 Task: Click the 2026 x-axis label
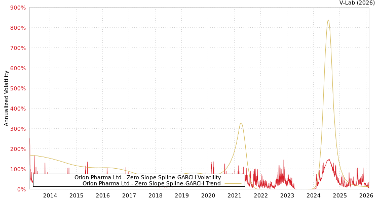pos(366,195)
